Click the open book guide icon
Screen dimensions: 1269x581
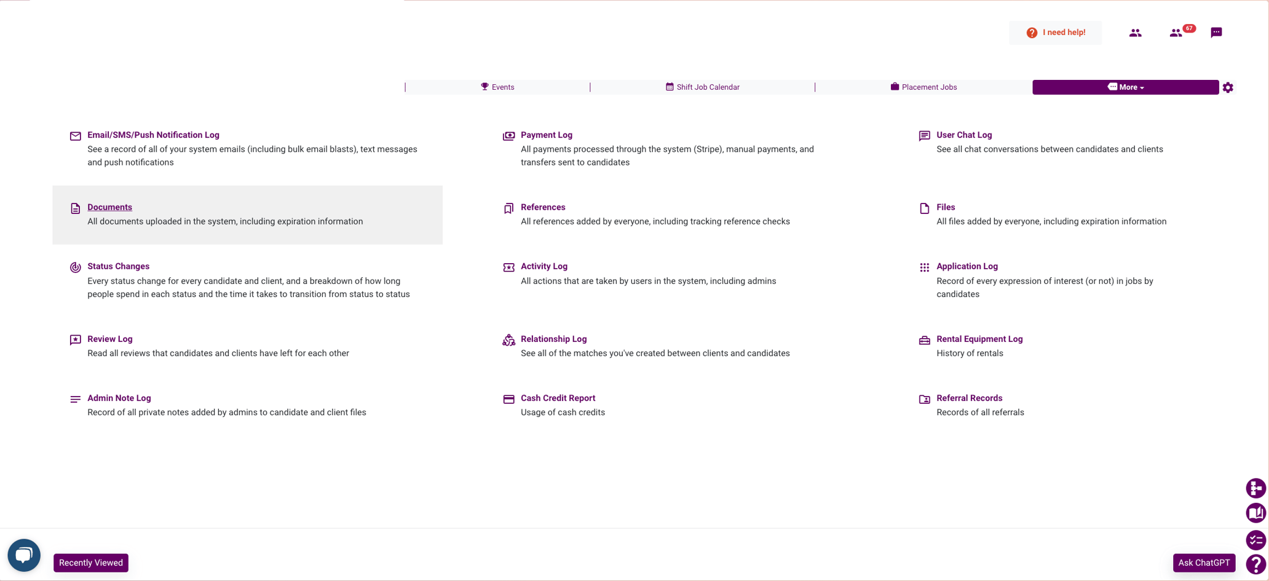pos(1255,513)
